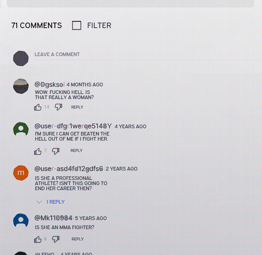Toggle the Filter checkbox

(x=77, y=25)
